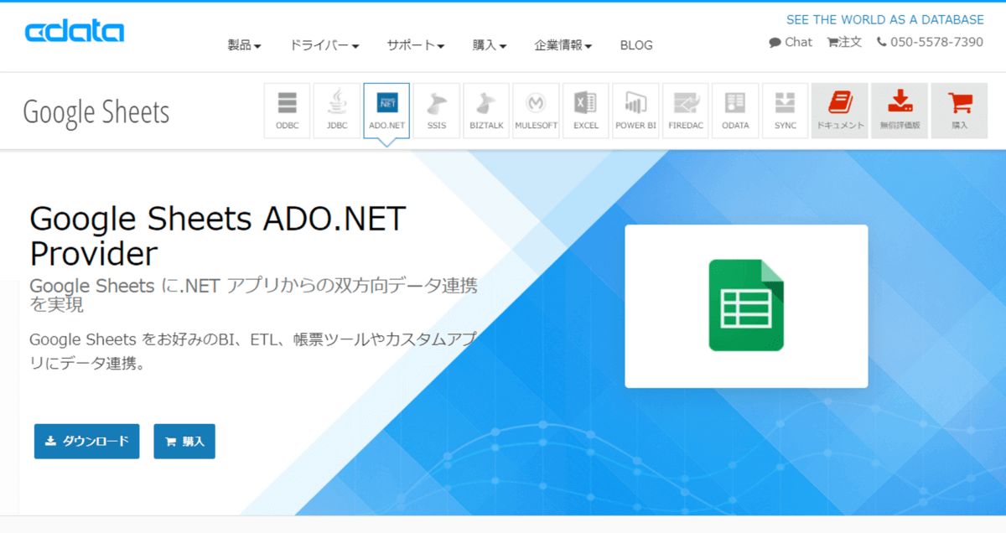Screen dimensions: 1006x533
Task: Select the Excel add-in icon
Action: (x=586, y=111)
